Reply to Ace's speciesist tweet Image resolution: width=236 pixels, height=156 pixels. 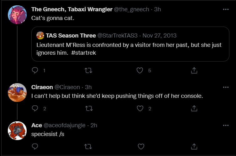[35, 147]
